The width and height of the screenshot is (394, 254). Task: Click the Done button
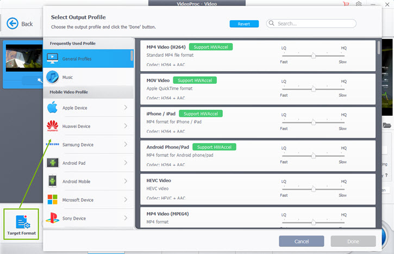click(353, 241)
